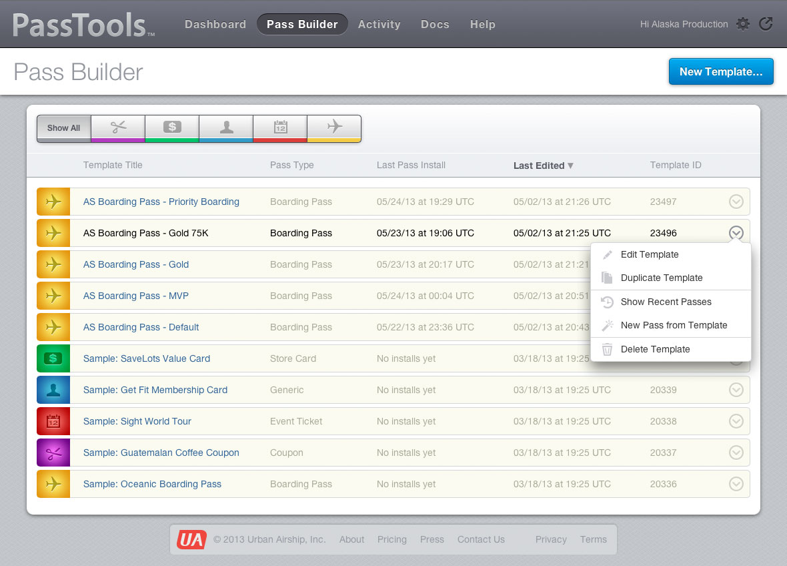Click pencil icon beside Edit Template
Screen dimensions: 787x566
coord(608,254)
